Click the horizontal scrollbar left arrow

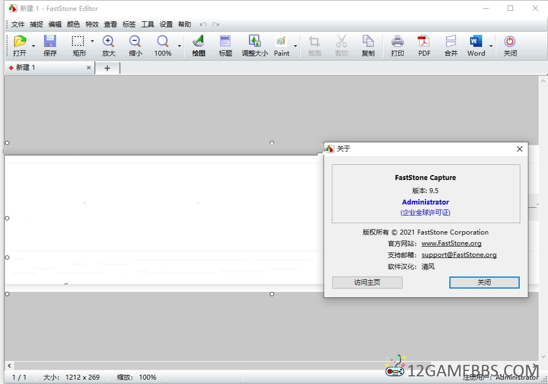(9, 365)
